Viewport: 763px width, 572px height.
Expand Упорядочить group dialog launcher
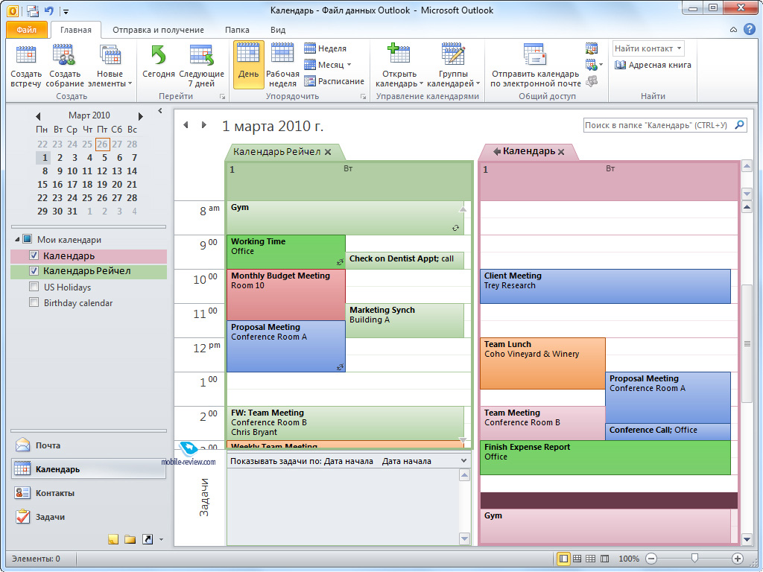(x=363, y=97)
